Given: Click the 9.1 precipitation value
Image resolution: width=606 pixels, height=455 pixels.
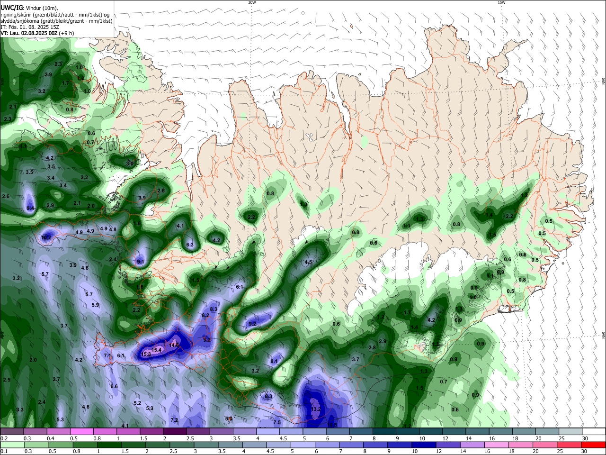Looking at the screenshot, I should 141,262.
